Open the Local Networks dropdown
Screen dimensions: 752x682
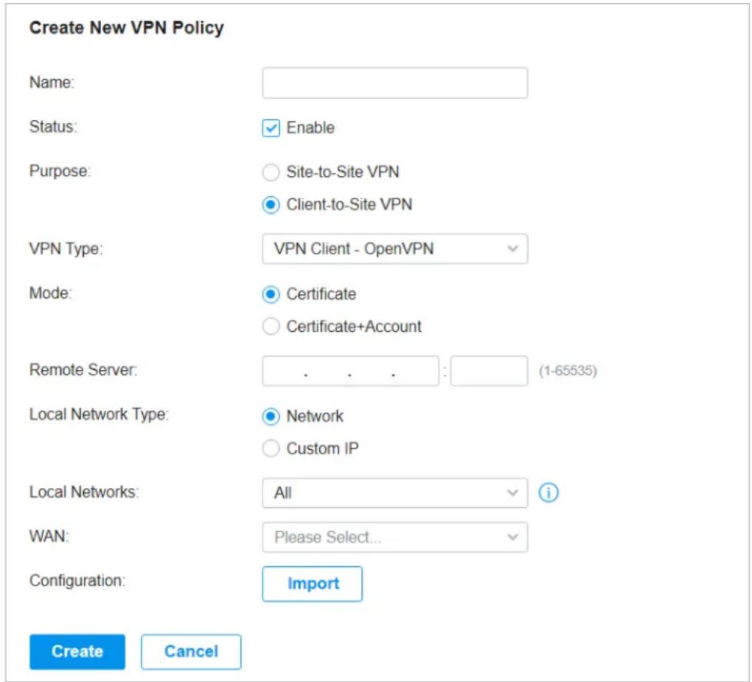click(394, 493)
